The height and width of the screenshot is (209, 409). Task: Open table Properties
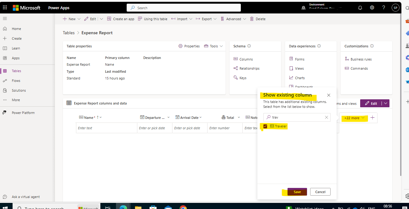point(189,46)
